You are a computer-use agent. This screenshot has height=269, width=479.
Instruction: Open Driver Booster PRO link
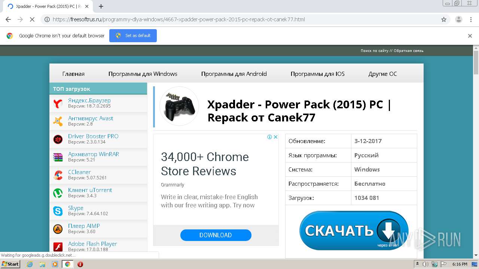pyautogui.click(x=93, y=136)
